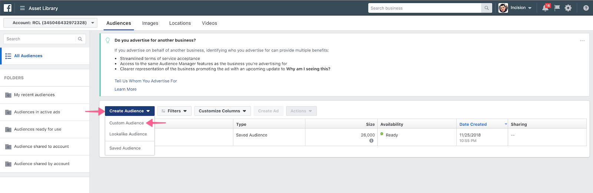The width and height of the screenshot is (593, 193).
Task: Click Tell Us Whom You Advertise For link
Action: [146, 81]
